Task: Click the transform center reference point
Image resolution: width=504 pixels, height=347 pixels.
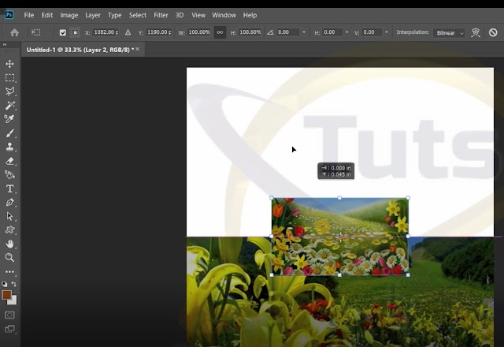Action: [x=340, y=237]
